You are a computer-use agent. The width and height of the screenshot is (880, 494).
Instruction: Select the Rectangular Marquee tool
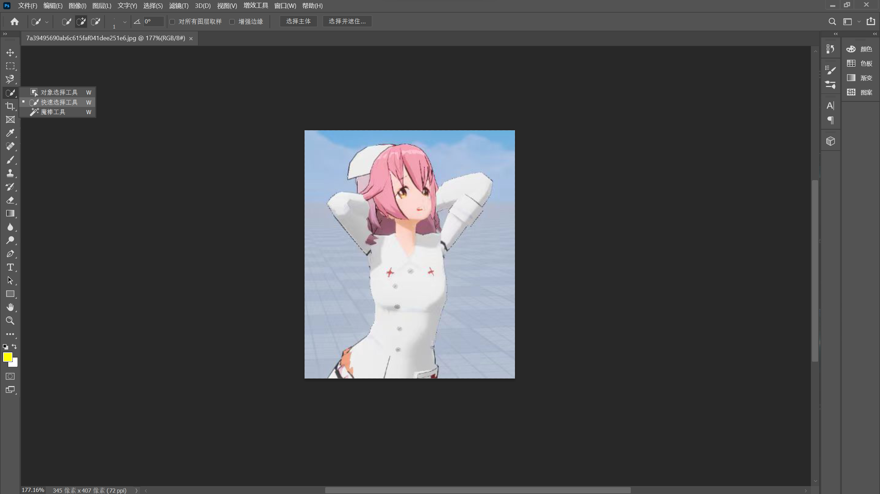10,66
